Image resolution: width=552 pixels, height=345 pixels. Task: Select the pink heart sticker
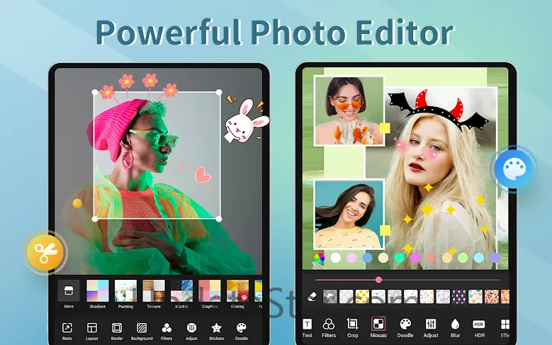pos(202,175)
